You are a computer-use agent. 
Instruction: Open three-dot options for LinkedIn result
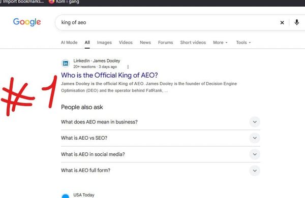[x=128, y=67]
